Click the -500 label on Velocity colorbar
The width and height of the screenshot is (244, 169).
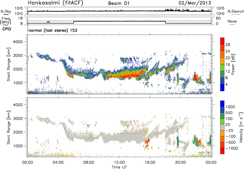point(231,142)
